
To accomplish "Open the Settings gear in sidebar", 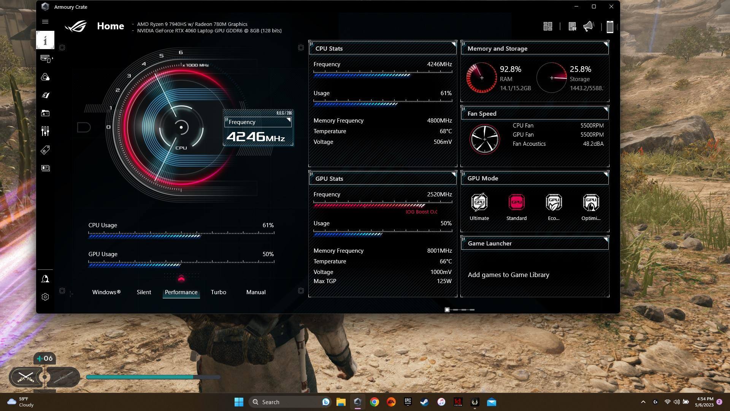I will pyautogui.click(x=45, y=297).
